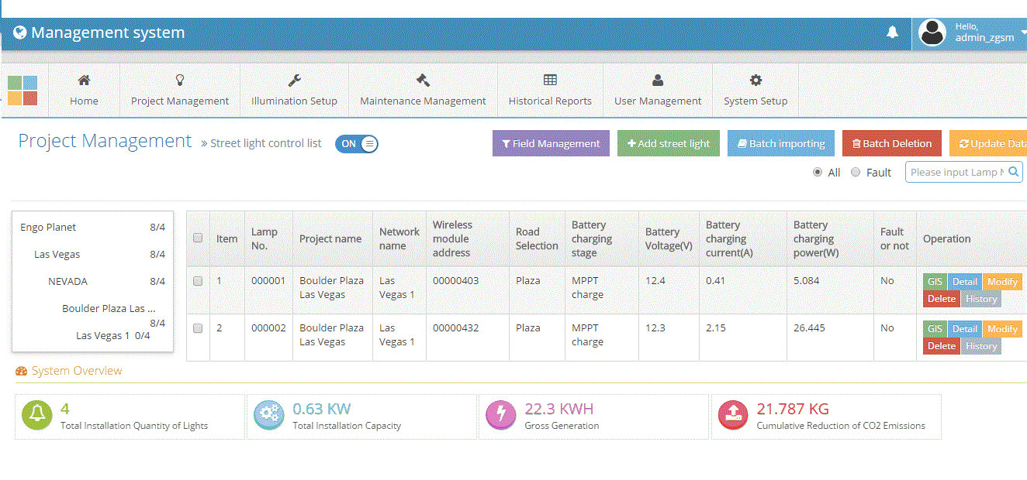Expand the Engo Planet tree node

[48, 227]
